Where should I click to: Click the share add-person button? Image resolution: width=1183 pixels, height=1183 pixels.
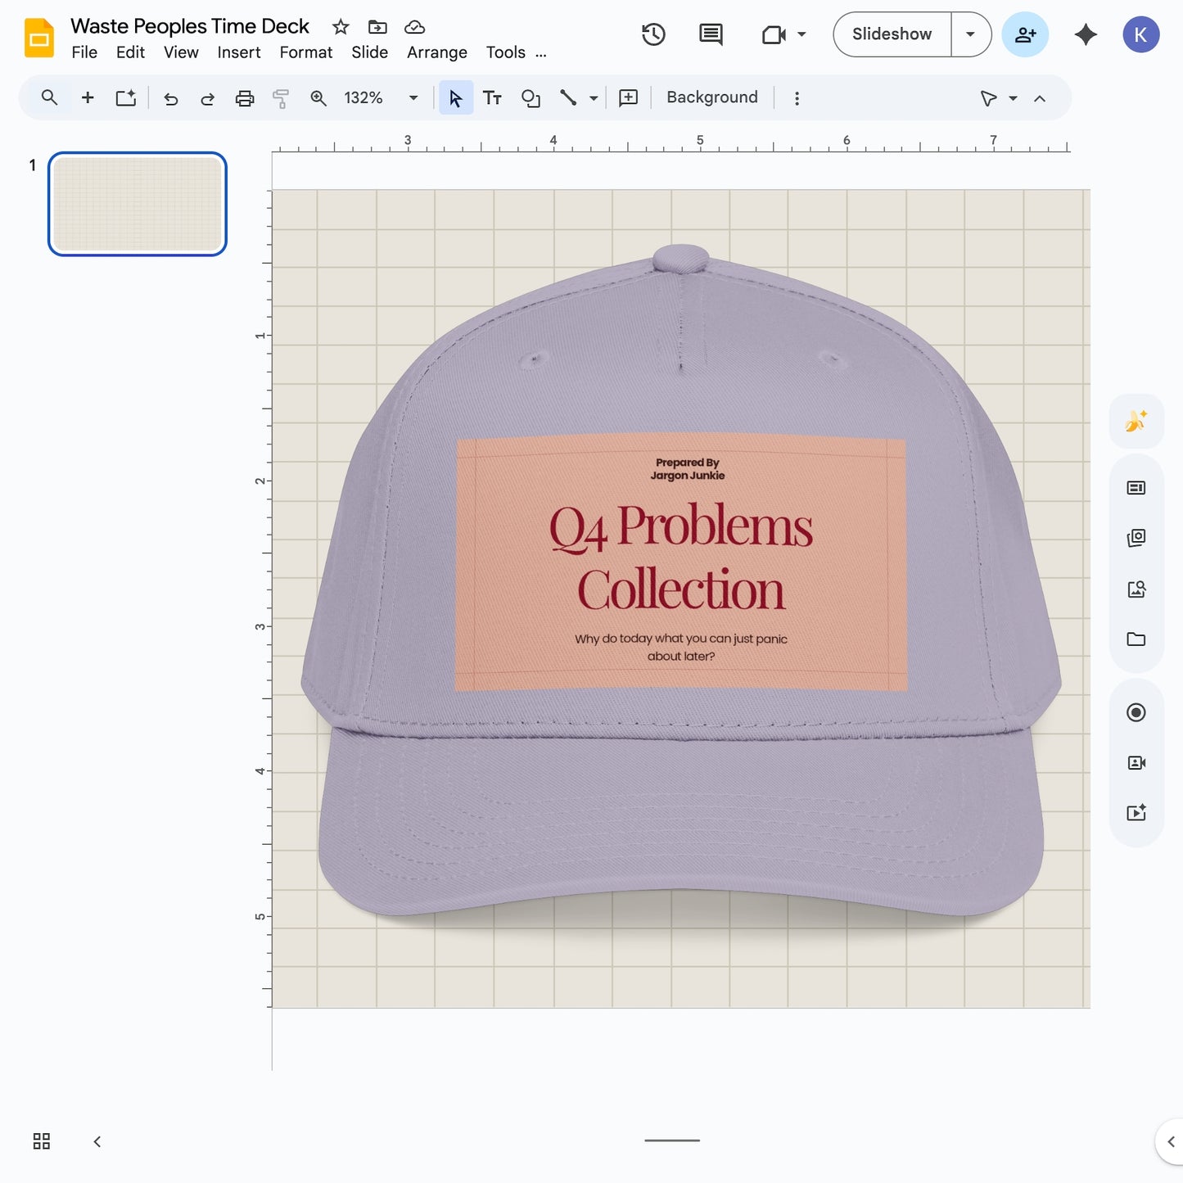point(1025,34)
